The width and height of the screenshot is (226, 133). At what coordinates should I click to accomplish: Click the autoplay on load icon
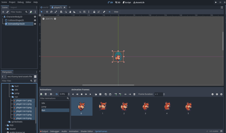coord(51,94)
